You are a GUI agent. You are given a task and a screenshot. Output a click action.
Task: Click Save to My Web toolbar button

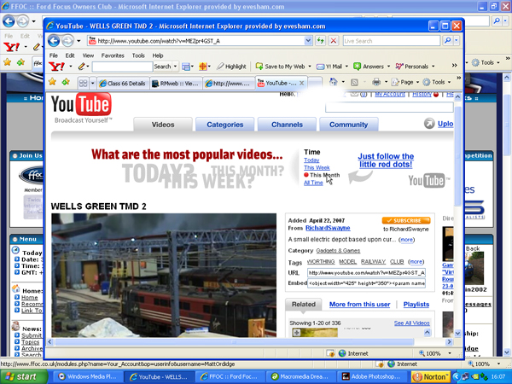[x=280, y=67]
